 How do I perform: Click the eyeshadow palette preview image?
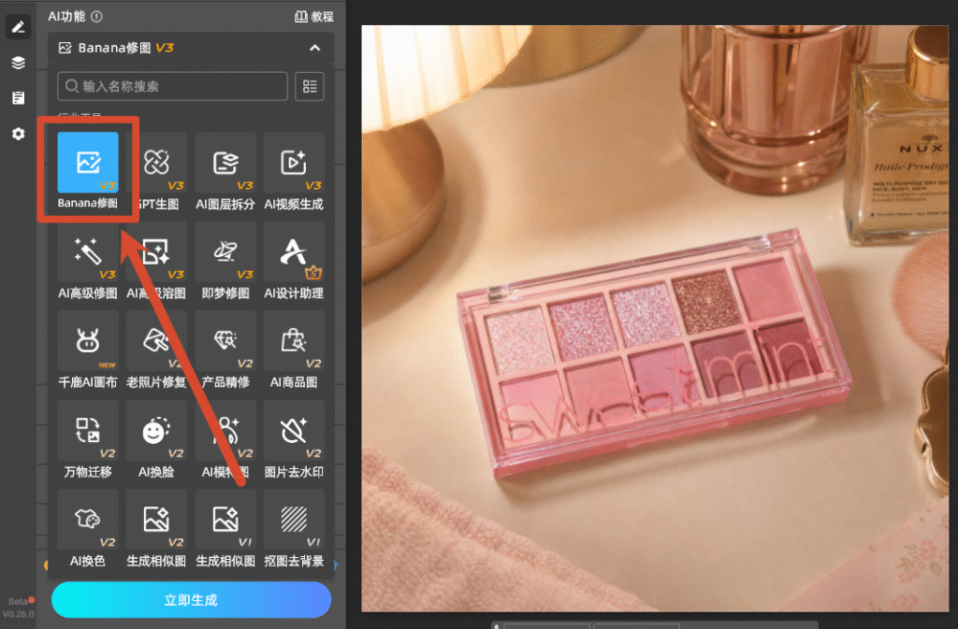point(655,318)
